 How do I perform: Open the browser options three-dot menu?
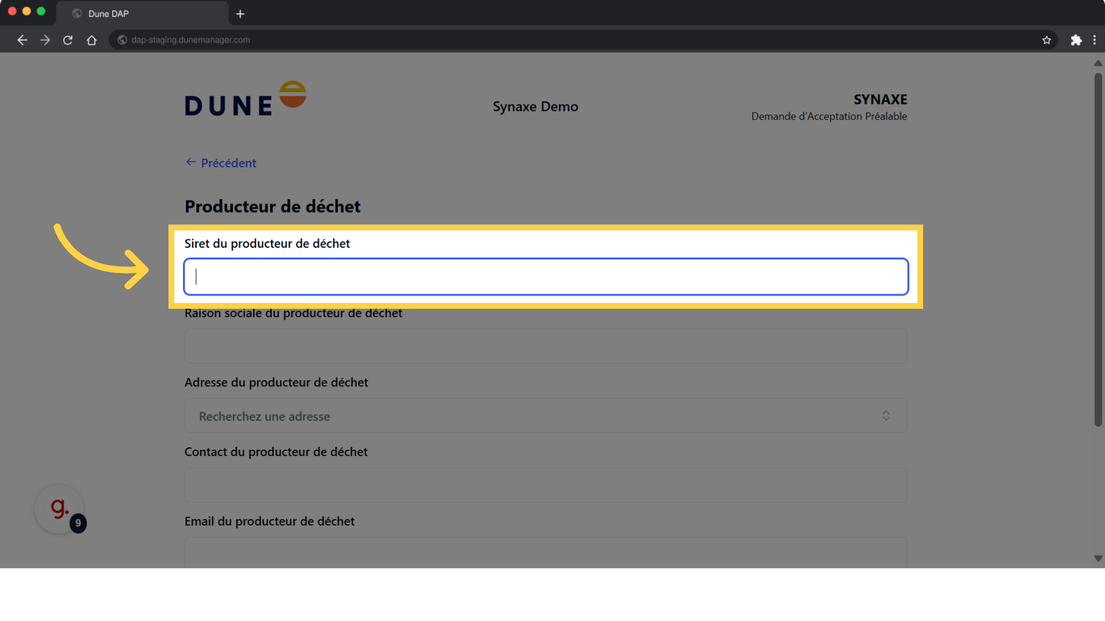pyautogui.click(x=1096, y=40)
